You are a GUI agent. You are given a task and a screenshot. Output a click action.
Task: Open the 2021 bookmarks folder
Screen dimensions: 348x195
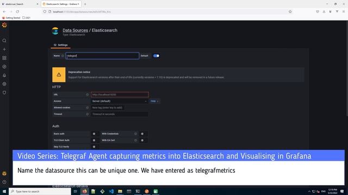click(26, 18)
